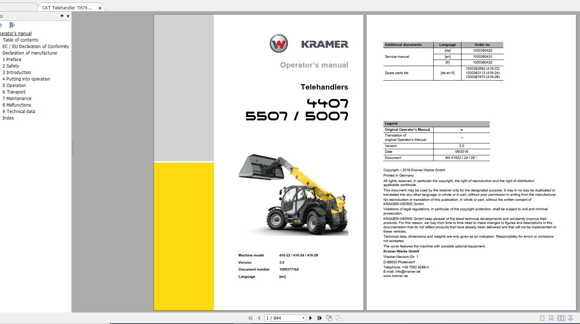This screenshot has height=324, width=580.
Task: Go to the first page of the document
Action: [x=250, y=318]
